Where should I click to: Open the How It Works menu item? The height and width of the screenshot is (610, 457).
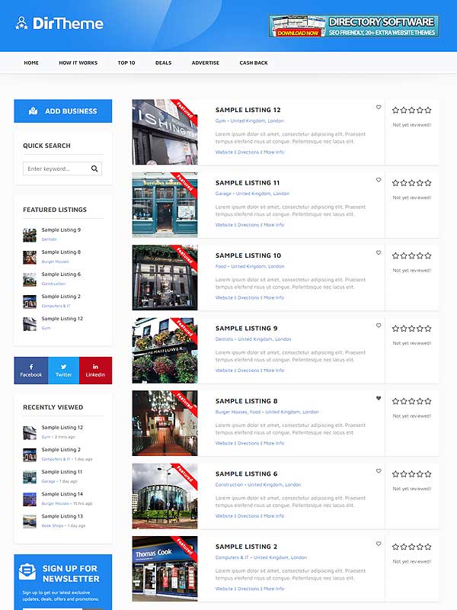click(x=78, y=63)
